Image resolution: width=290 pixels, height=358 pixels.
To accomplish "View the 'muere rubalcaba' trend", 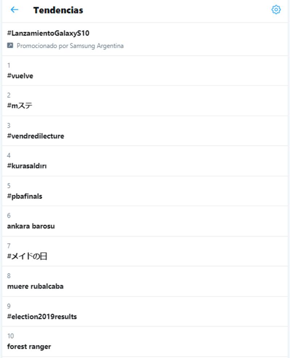I will 35,286.
